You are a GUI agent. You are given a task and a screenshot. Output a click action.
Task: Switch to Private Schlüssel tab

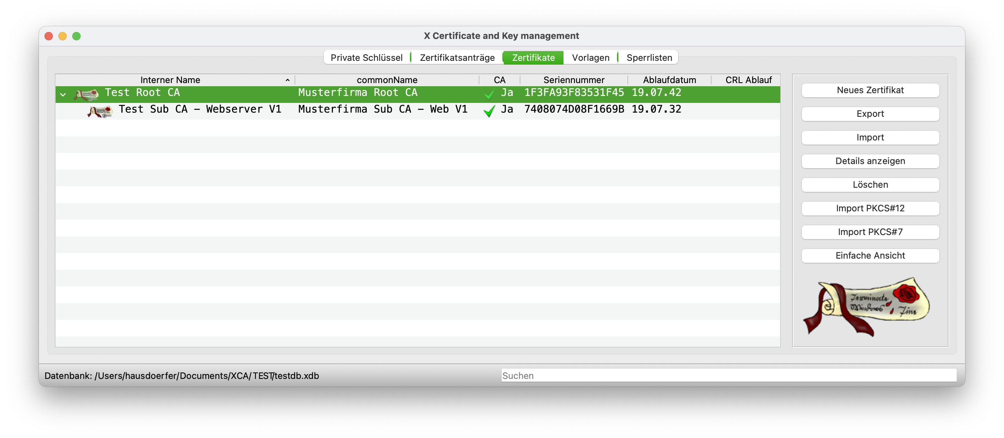pyautogui.click(x=367, y=58)
